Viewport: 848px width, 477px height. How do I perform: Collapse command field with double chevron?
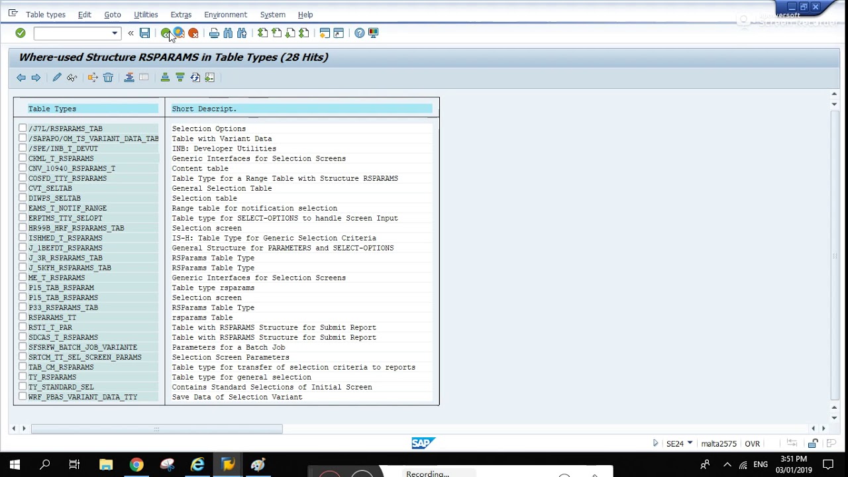[131, 33]
